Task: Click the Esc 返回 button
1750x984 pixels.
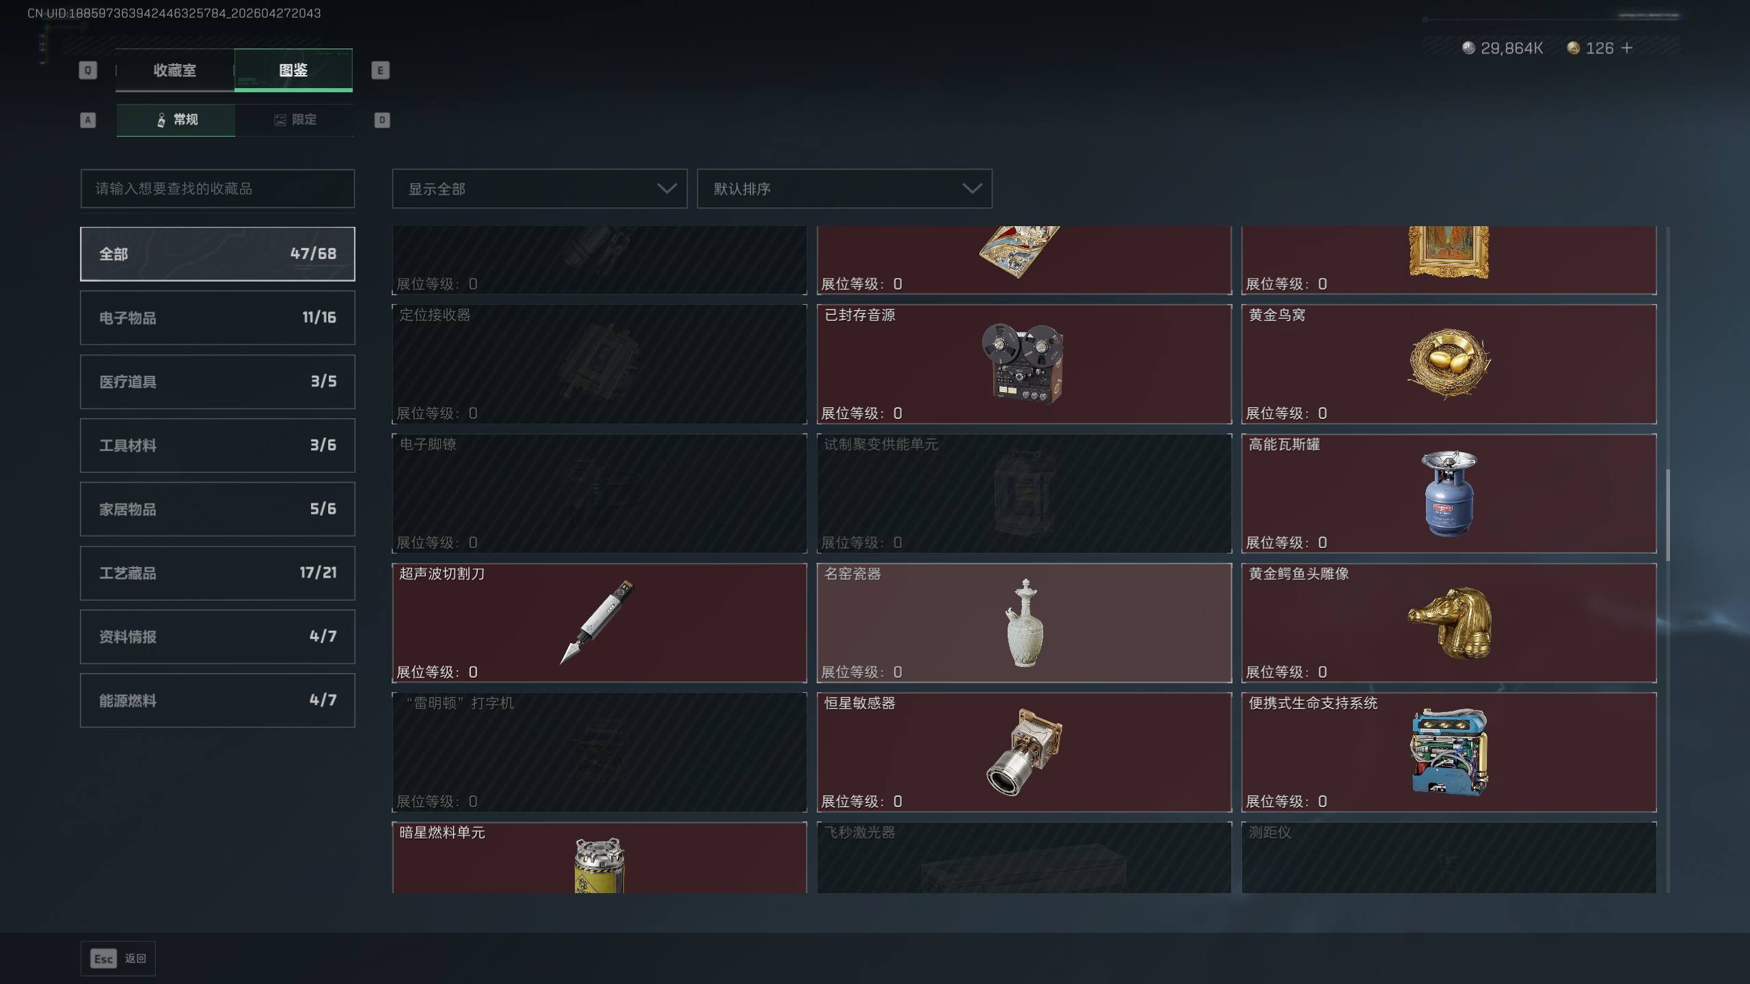Action: (118, 959)
